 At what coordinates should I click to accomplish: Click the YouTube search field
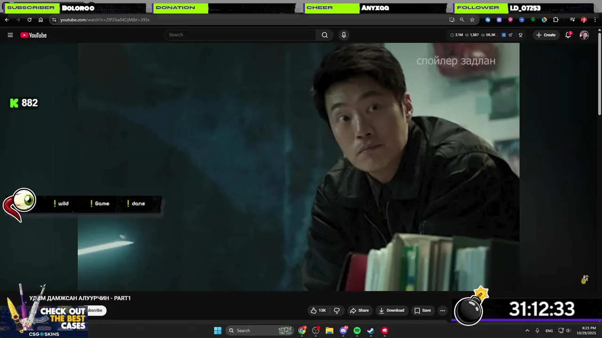click(x=240, y=35)
